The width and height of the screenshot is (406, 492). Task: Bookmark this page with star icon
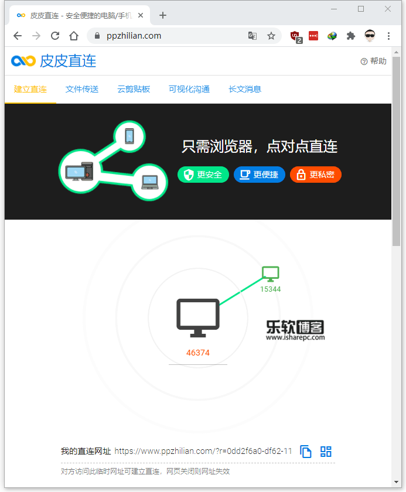click(x=271, y=36)
